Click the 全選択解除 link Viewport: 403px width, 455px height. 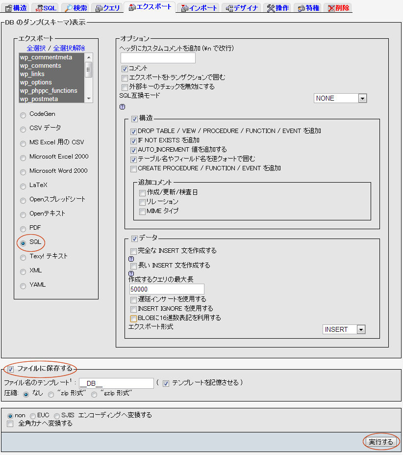pos(69,48)
